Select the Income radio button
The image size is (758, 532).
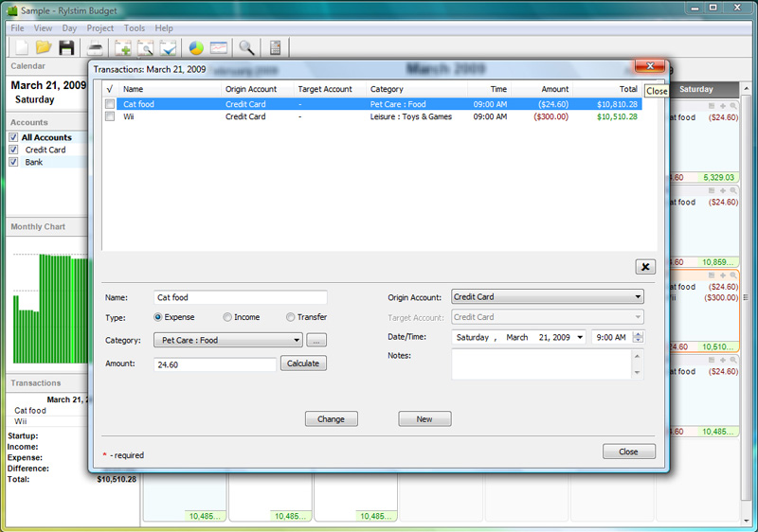227,317
